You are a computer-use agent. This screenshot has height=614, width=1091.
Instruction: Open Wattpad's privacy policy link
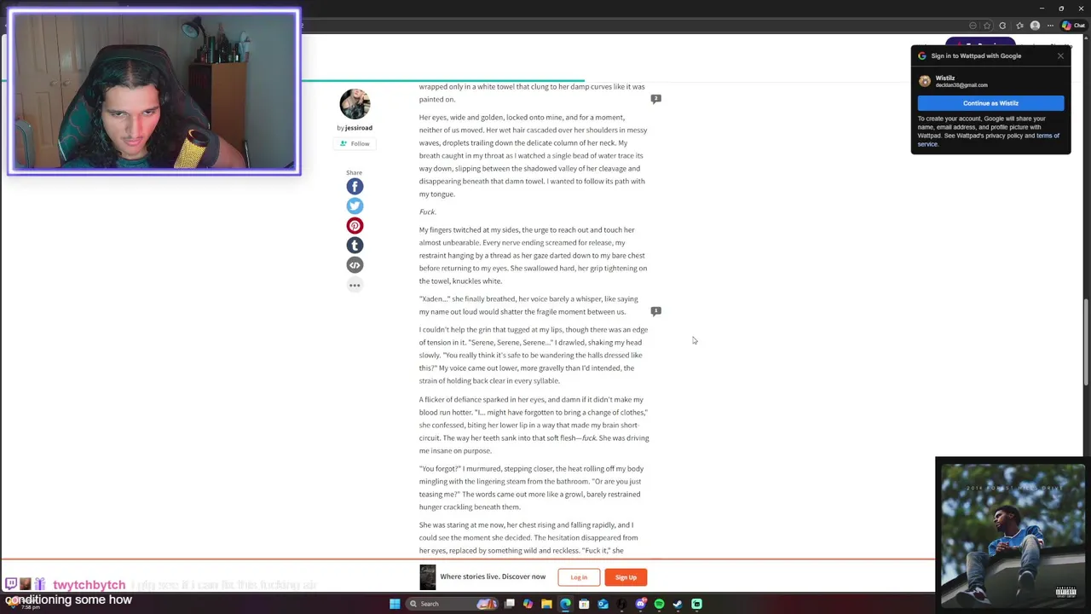(x=1002, y=136)
